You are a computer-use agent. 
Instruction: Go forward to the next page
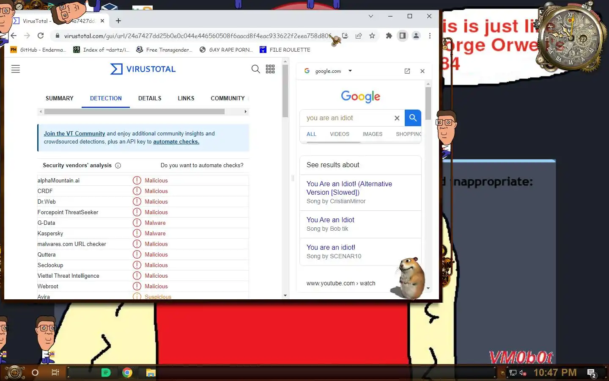point(27,36)
